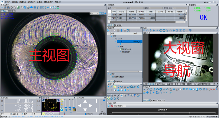Run the measurement program with play icon
The height and width of the screenshot is (118, 219).
click(x=109, y=31)
